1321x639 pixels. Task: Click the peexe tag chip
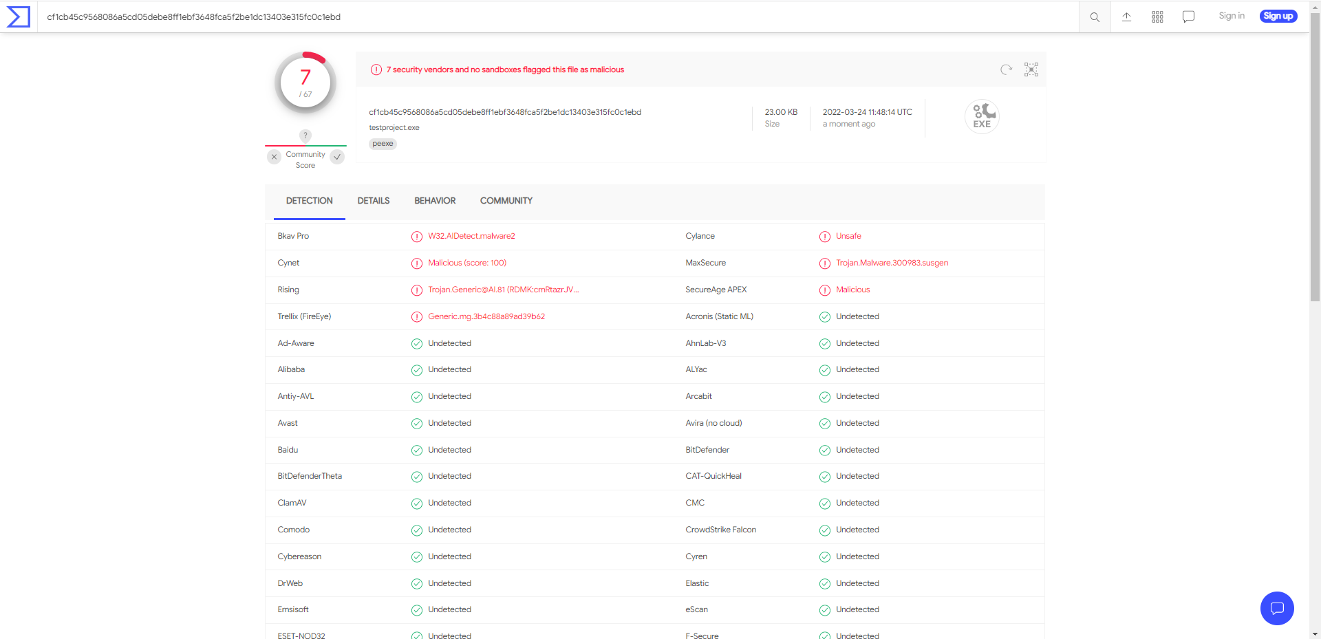coord(383,144)
